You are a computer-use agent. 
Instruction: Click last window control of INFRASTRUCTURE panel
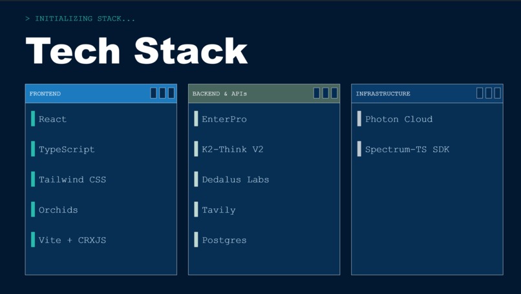coord(498,93)
